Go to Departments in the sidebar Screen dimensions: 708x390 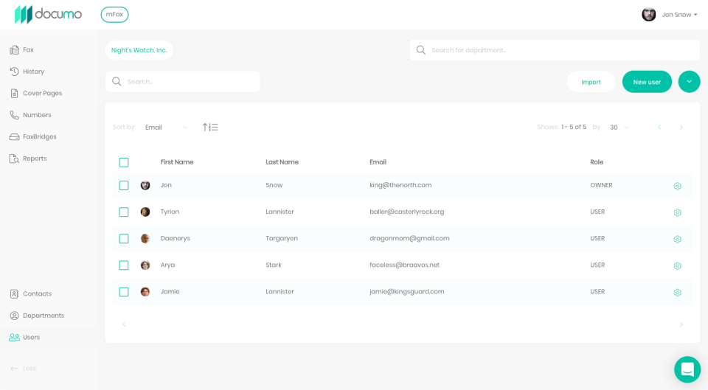[43, 316]
